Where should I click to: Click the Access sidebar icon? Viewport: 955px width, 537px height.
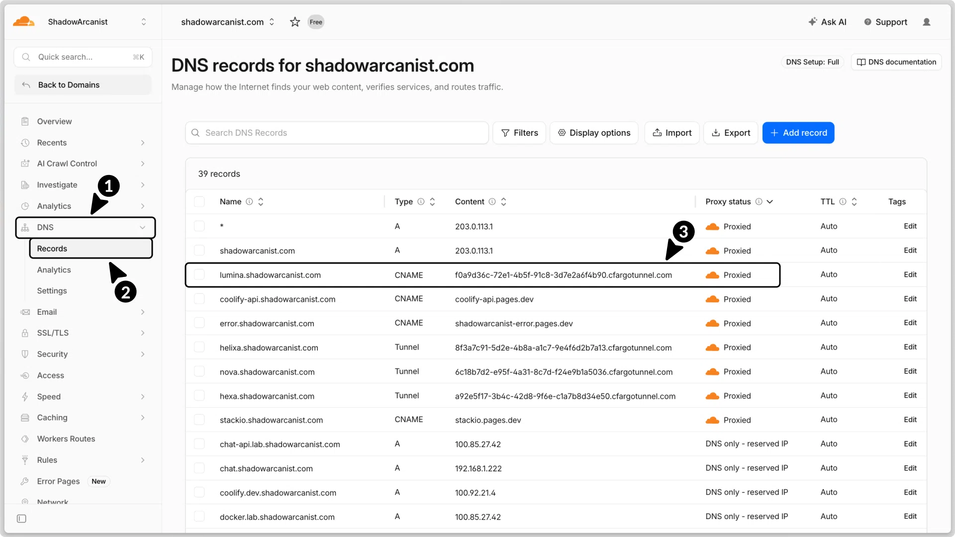25,375
